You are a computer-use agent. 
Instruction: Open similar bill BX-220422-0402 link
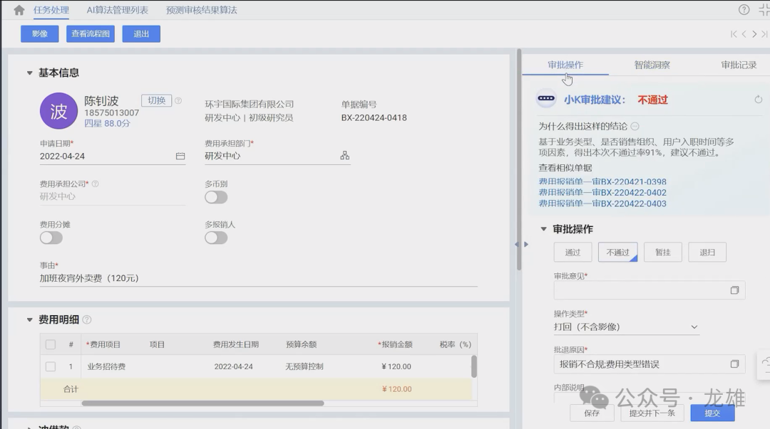click(602, 193)
